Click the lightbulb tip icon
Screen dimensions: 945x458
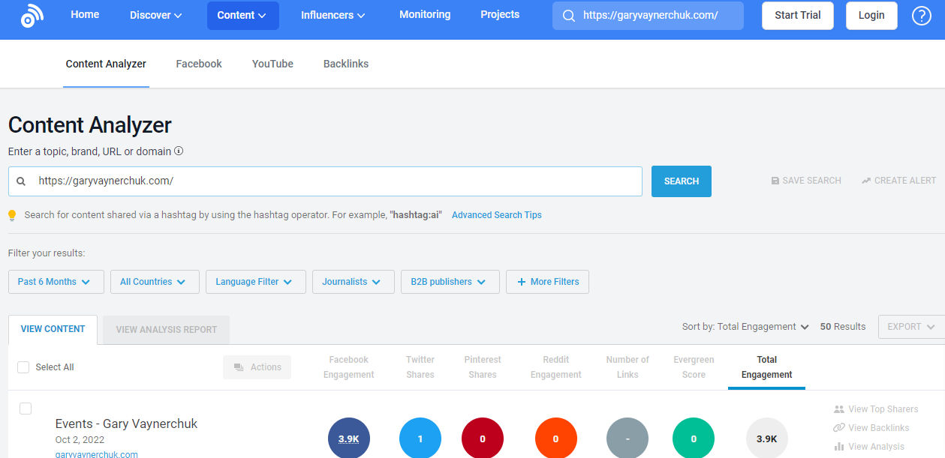click(x=12, y=215)
